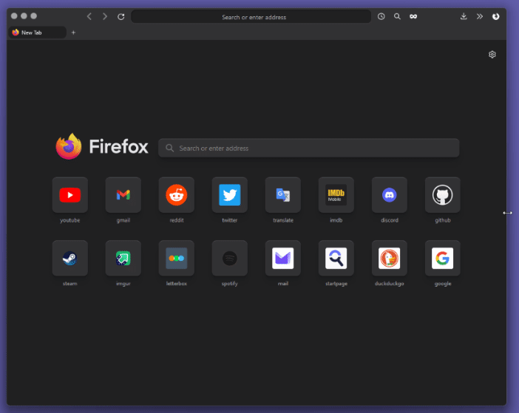This screenshot has height=413, width=519.
Task: Click the Firefox page search box
Action: coord(308,149)
